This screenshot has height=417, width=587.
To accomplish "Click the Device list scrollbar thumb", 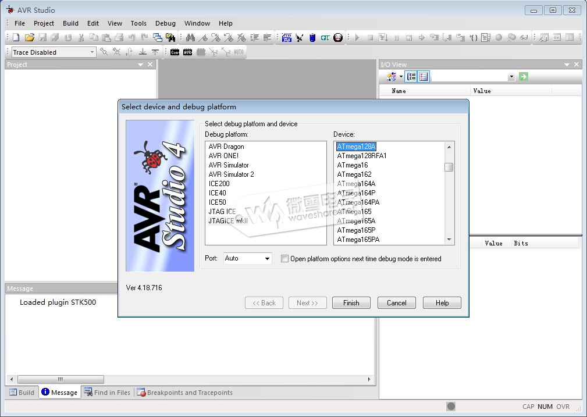I will [x=449, y=167].
